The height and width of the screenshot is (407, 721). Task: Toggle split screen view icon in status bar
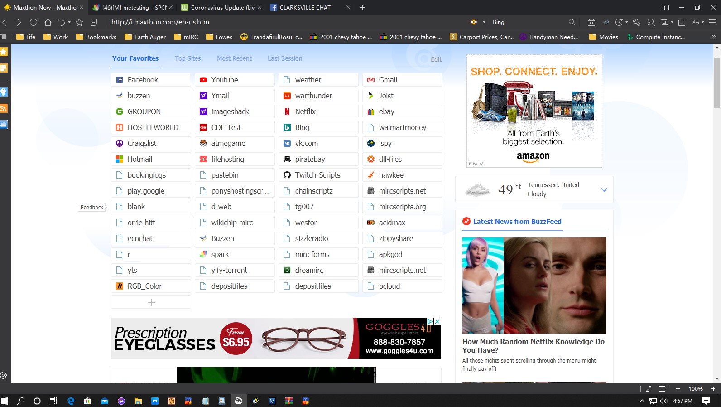[x=662, y=389]
